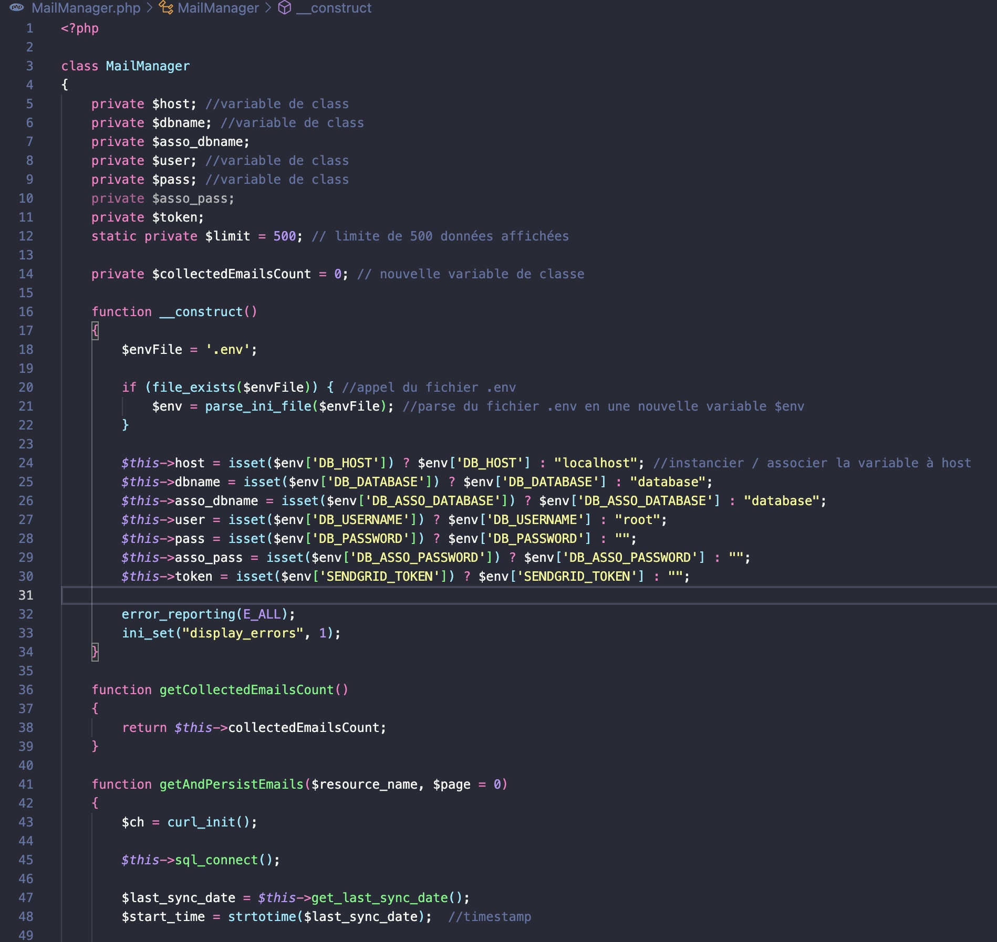
Task: Click the __construct method cube icon
Action: (x=284, y=8)
